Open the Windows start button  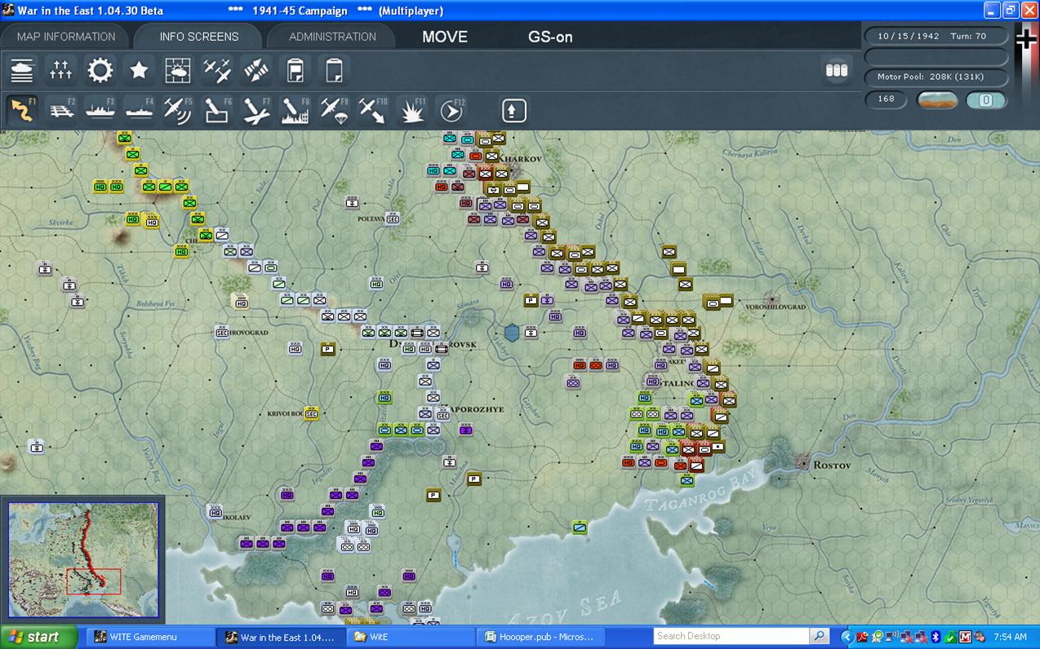38,637
